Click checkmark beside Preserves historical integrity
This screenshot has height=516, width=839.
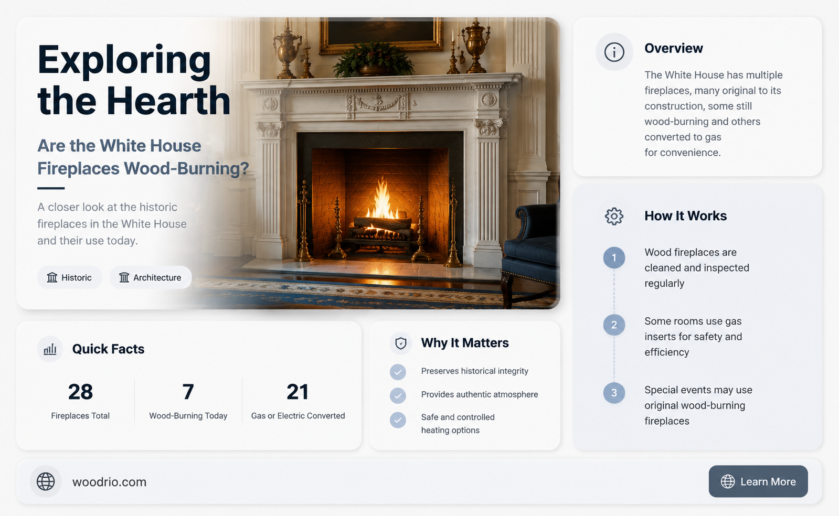coord(398,372)
